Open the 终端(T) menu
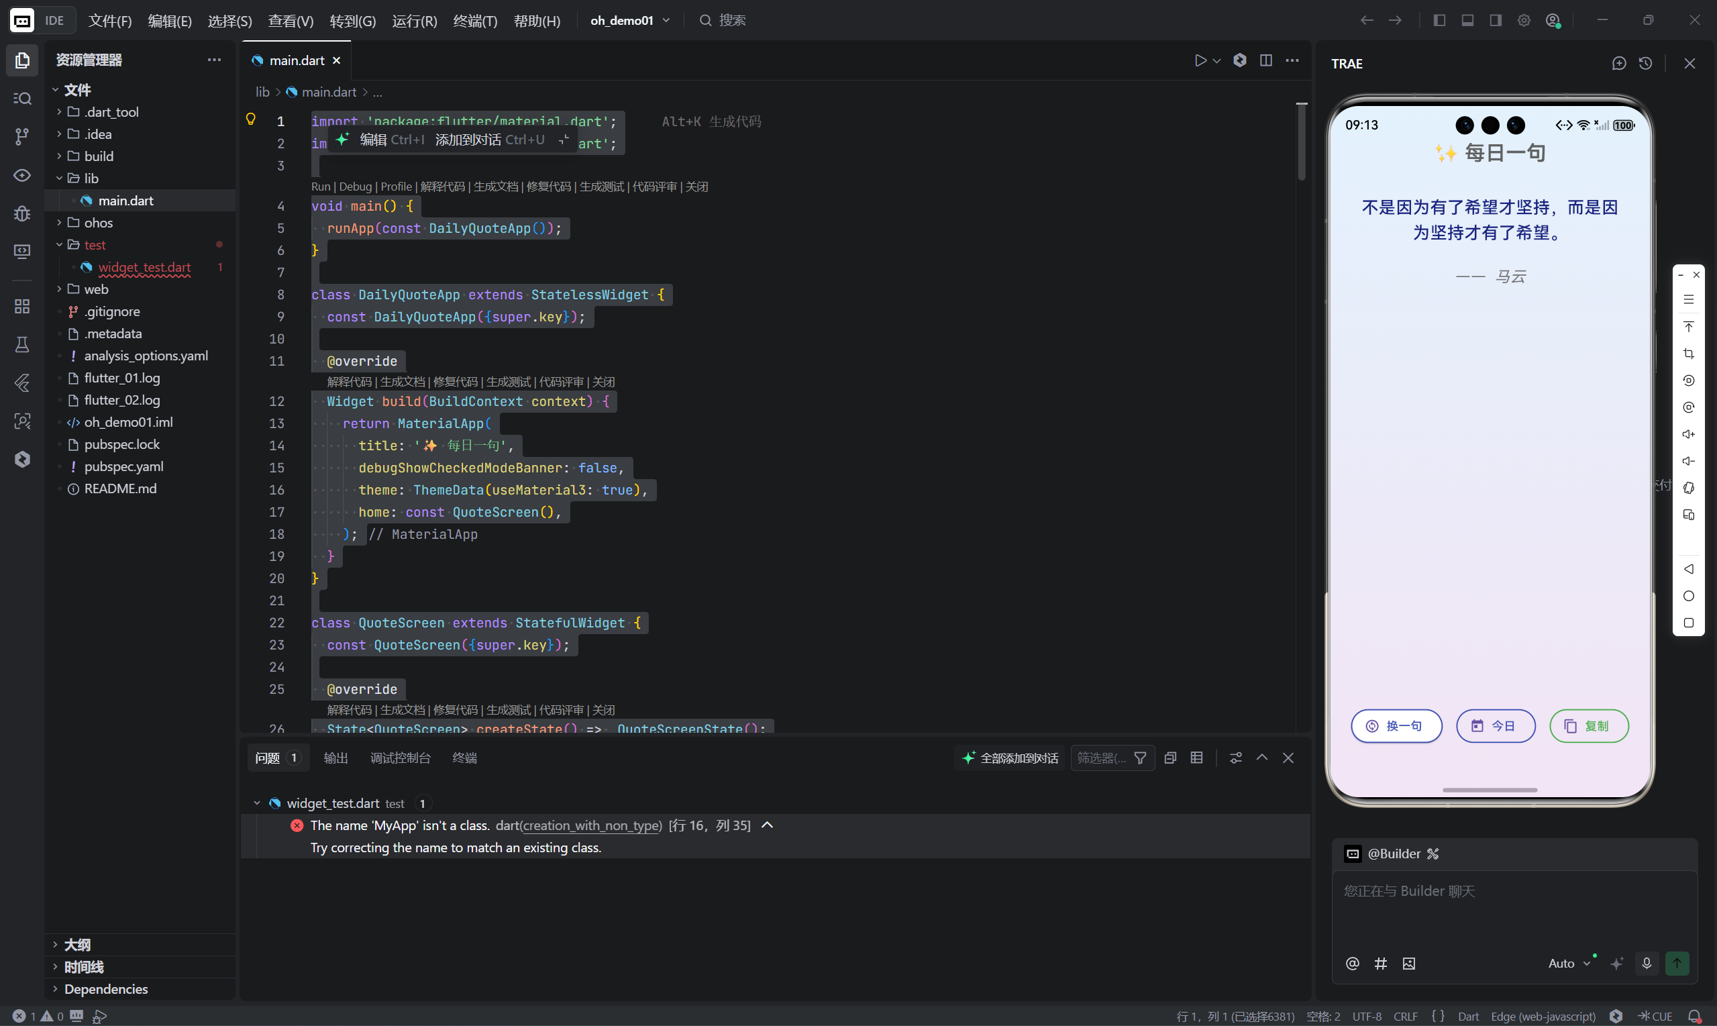The width and height of the screenshot is (1717, 1026). (x=475, y=21)
